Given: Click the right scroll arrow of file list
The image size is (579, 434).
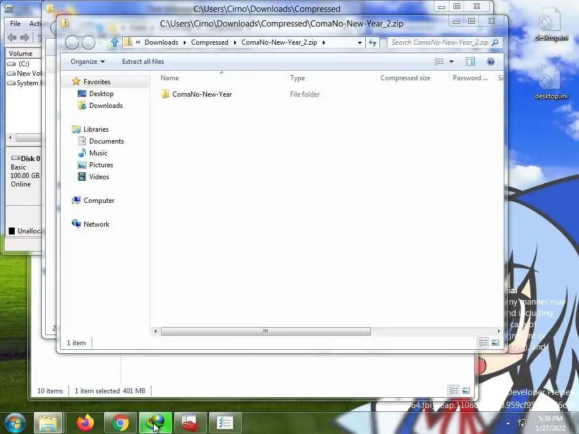Looking at the screenshot, I should tap(499, 331).
